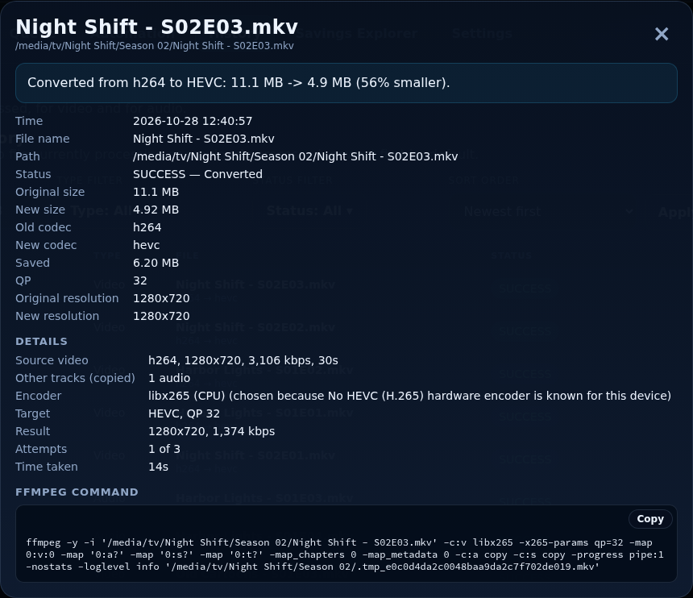The height and width of the screenshot is (598, 693).
Task: Click the Time field label
Action: coord(29,121)
